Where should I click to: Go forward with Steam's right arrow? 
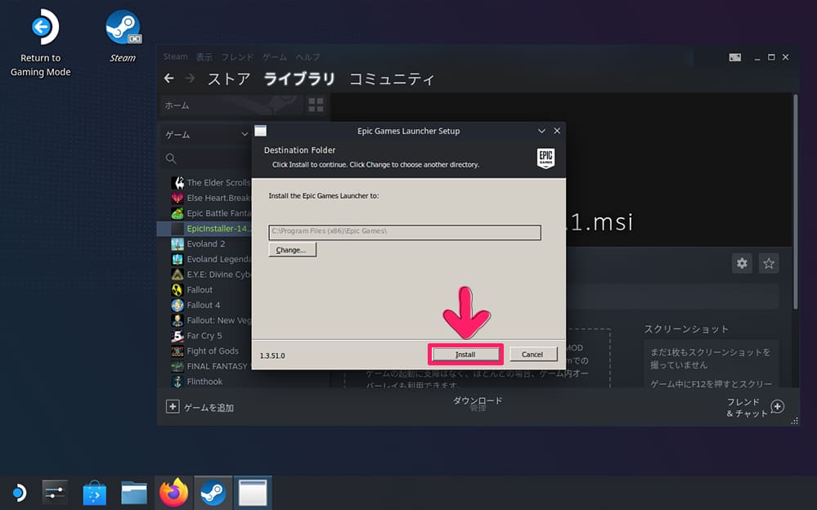point(190,78)
